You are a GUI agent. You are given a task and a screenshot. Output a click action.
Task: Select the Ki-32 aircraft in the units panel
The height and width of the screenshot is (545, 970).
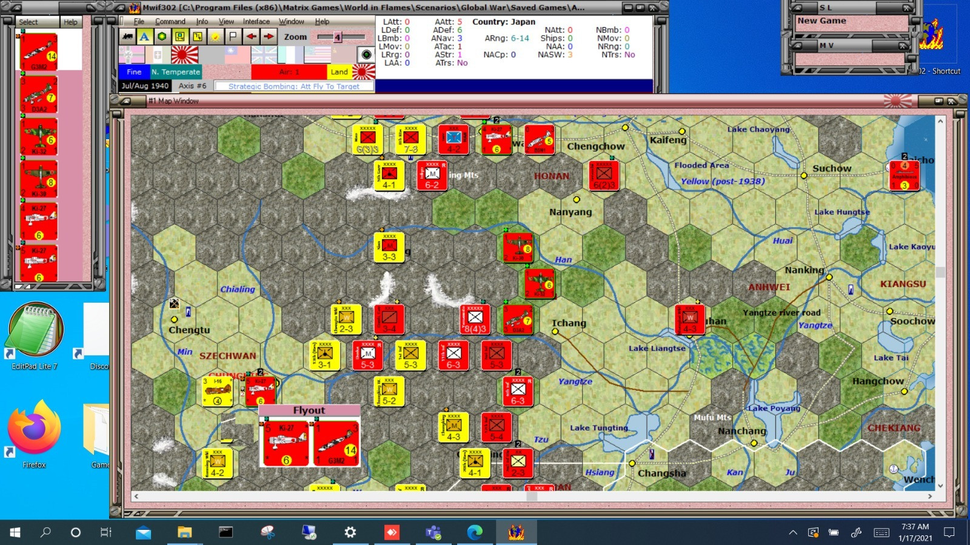(39, 136)
